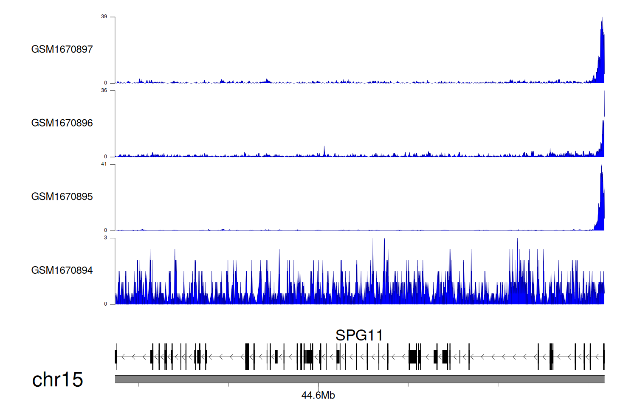Click the zero baseline label of GSM1670894
Viewport: 637px width, 416px height.
pos(106,304)
